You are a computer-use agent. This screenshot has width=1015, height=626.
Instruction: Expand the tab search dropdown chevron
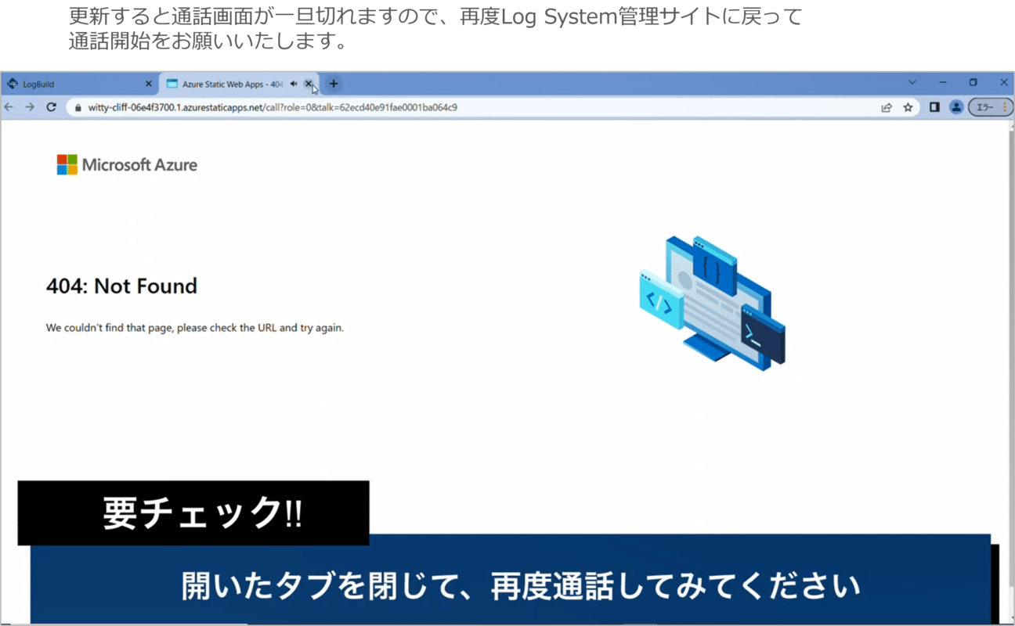(912, 82)
